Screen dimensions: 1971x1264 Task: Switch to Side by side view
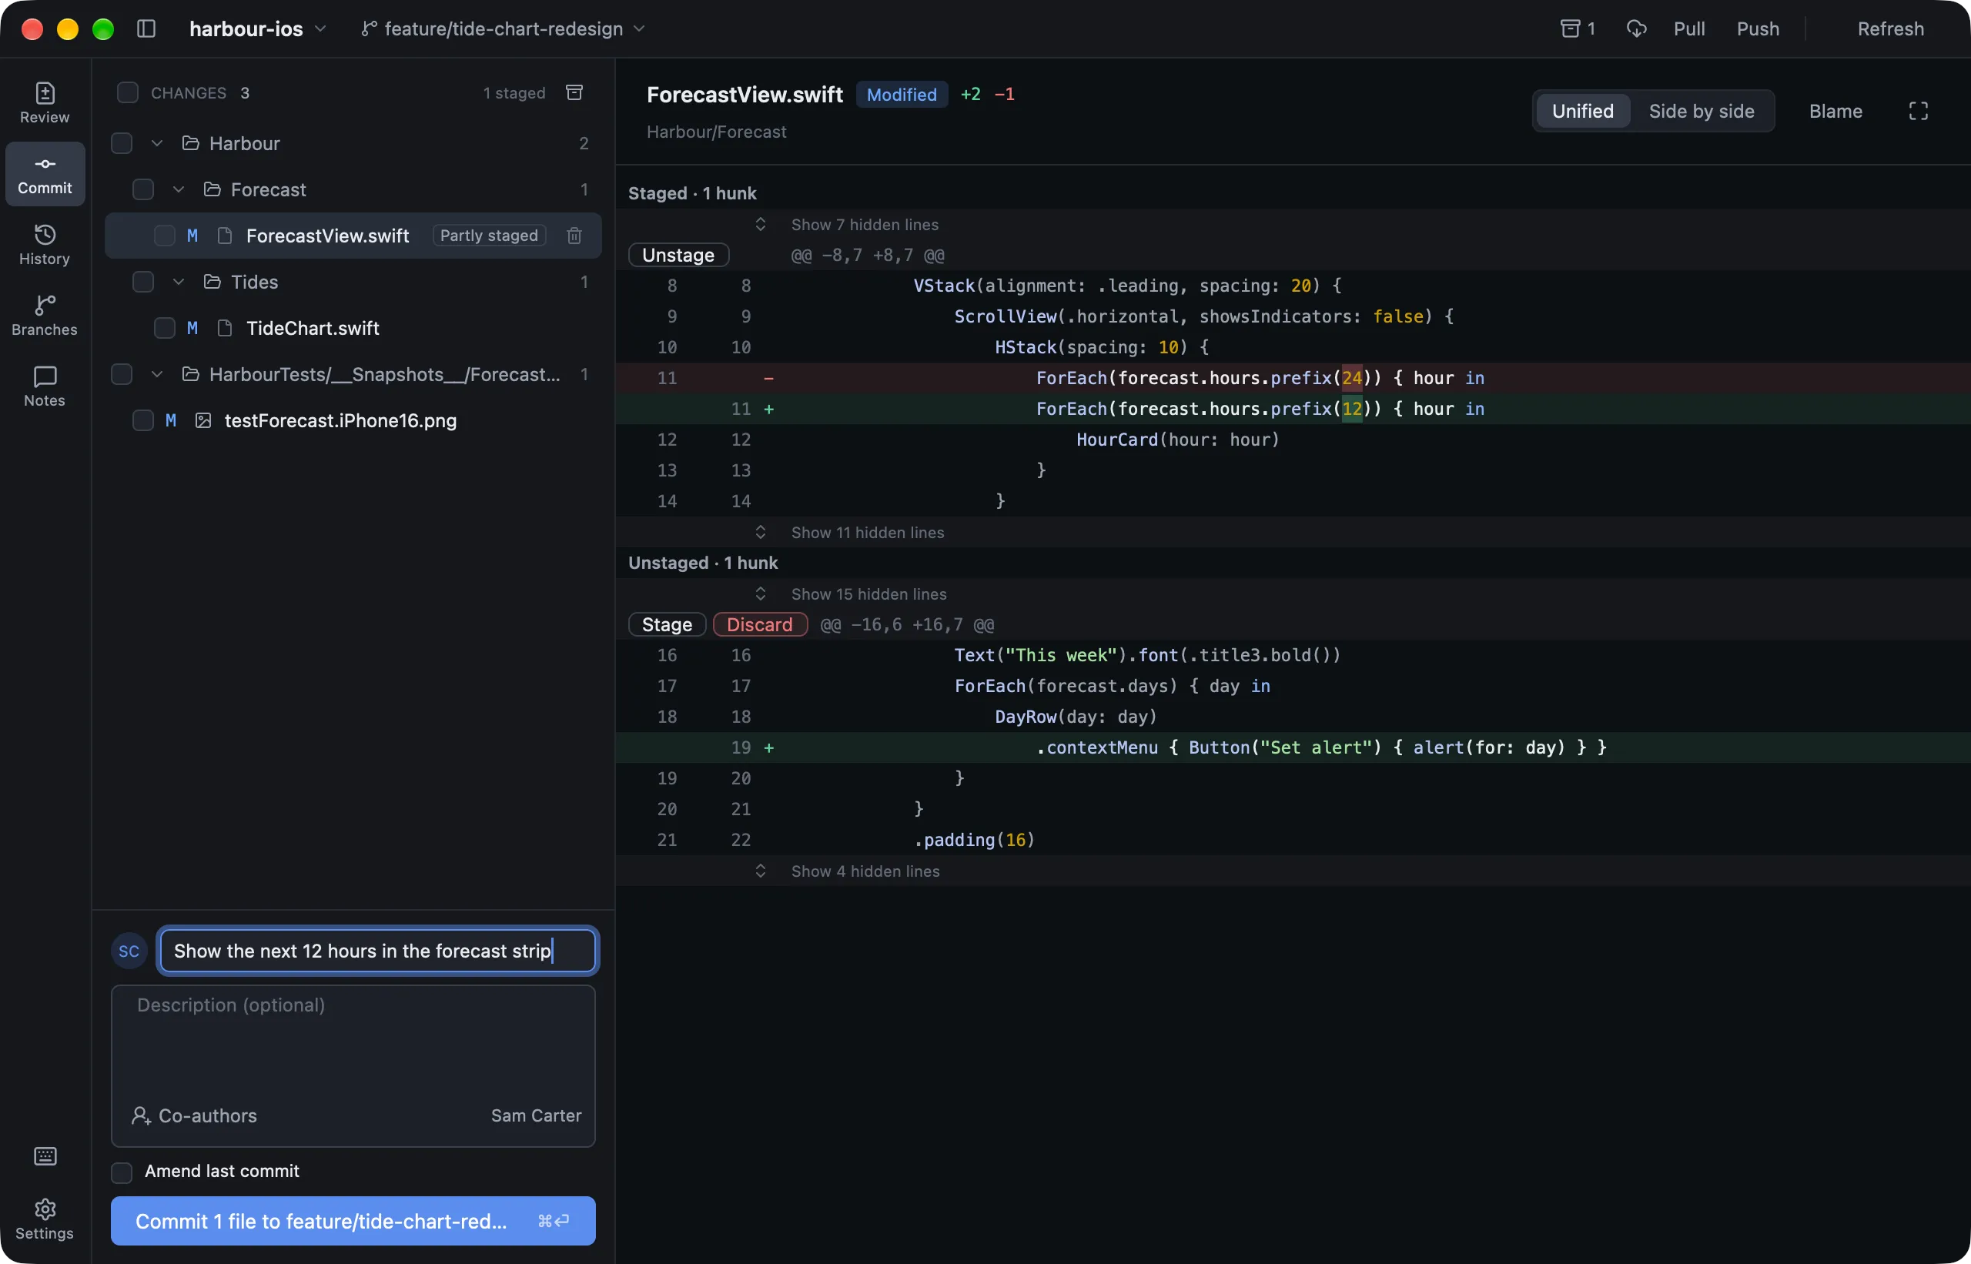pyautogui.click(x=1701, y=111)
